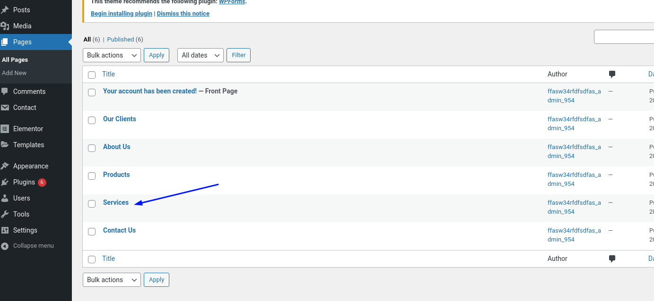Open the Contact Us page link

pyautogui.click(x=119, y=230)
